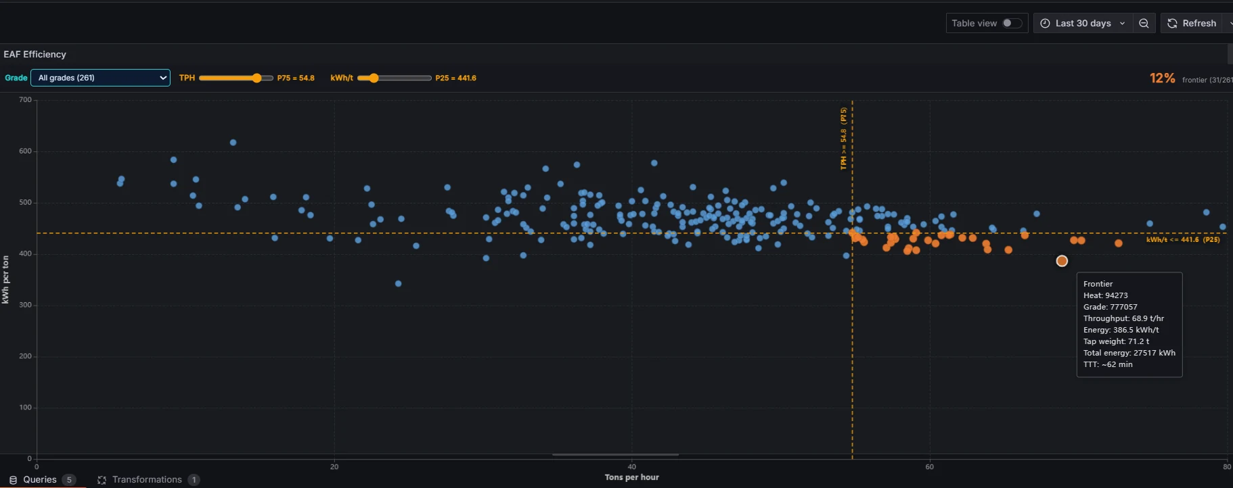Click the Transformations icon
The height and width of the screenshot is (488, 1233).
102,480
